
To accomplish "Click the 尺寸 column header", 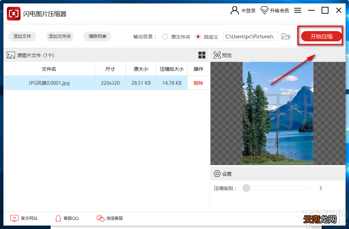I will 110,69.
